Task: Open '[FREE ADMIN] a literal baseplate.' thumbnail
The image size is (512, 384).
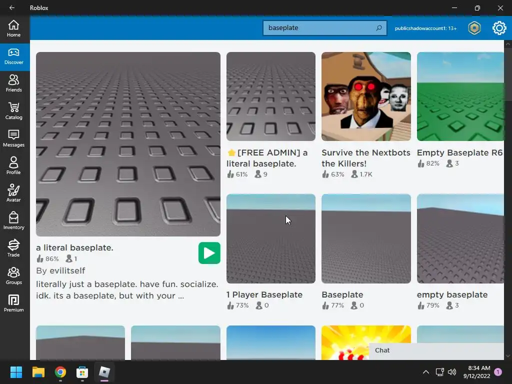Action: tap(270, 96)
